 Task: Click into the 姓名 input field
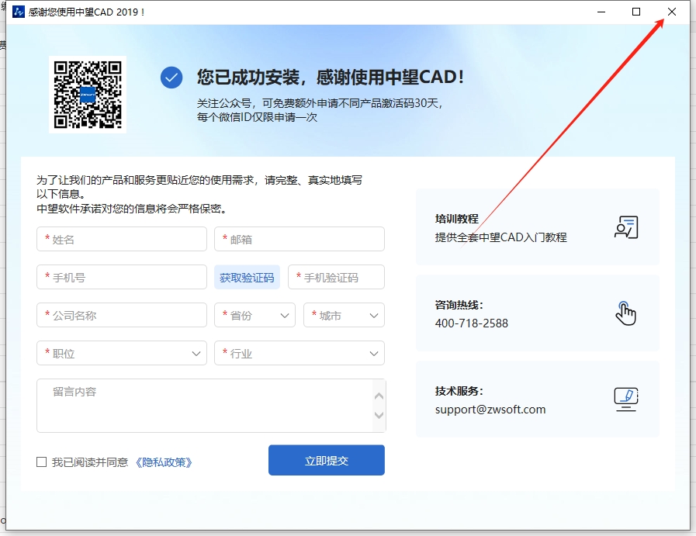(122, 240)
